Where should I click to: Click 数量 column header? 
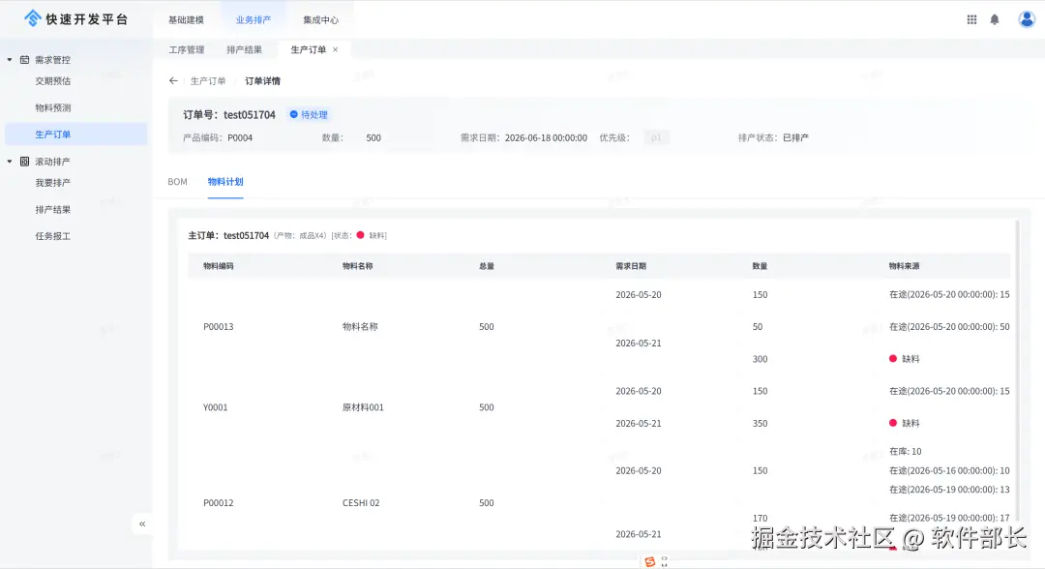click(x=760, y=266)
